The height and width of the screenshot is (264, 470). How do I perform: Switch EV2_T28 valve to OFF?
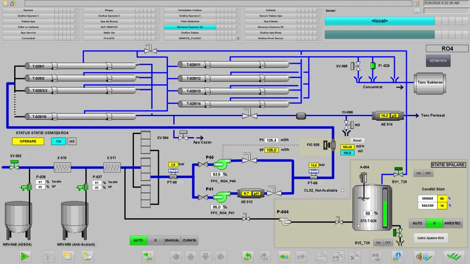[x=388, y=243]
